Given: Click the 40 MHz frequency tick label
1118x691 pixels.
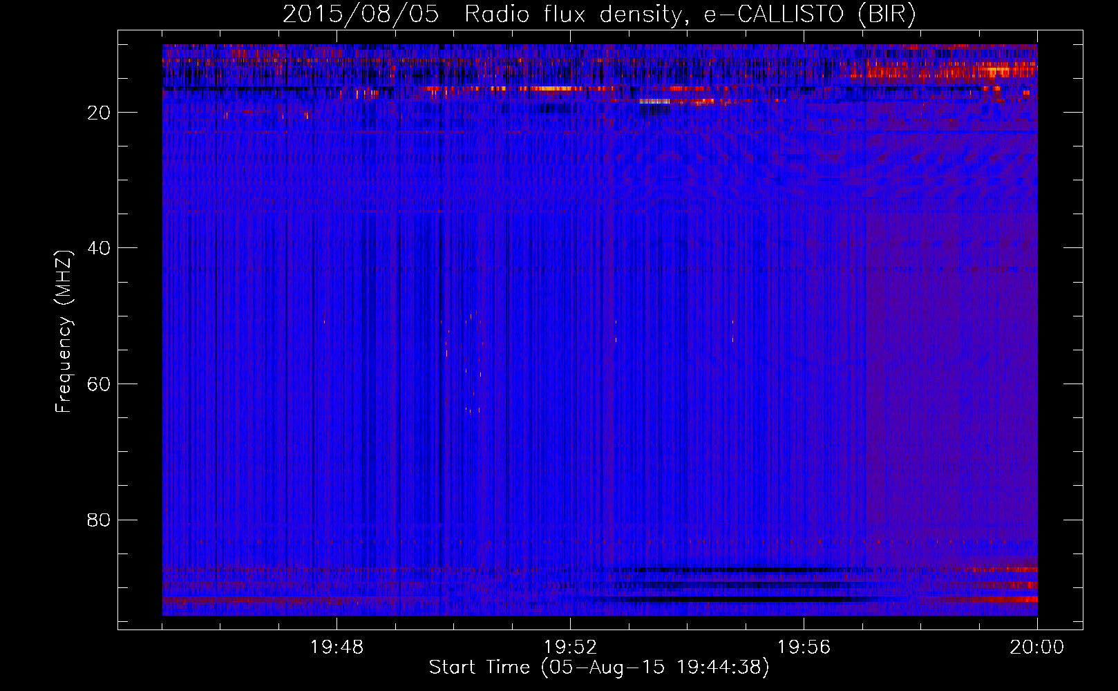Looking at the screenshot, I should (100, 248).
